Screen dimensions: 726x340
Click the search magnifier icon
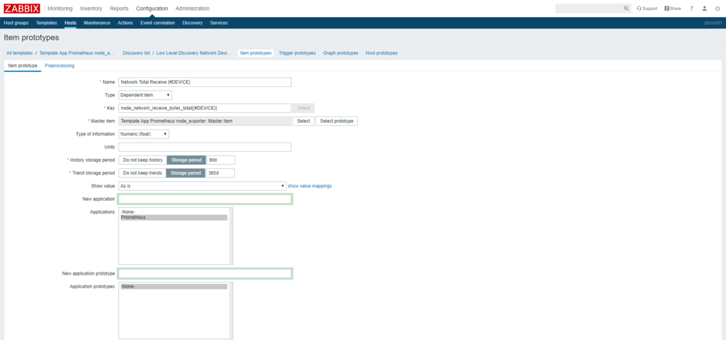point(626,9)
